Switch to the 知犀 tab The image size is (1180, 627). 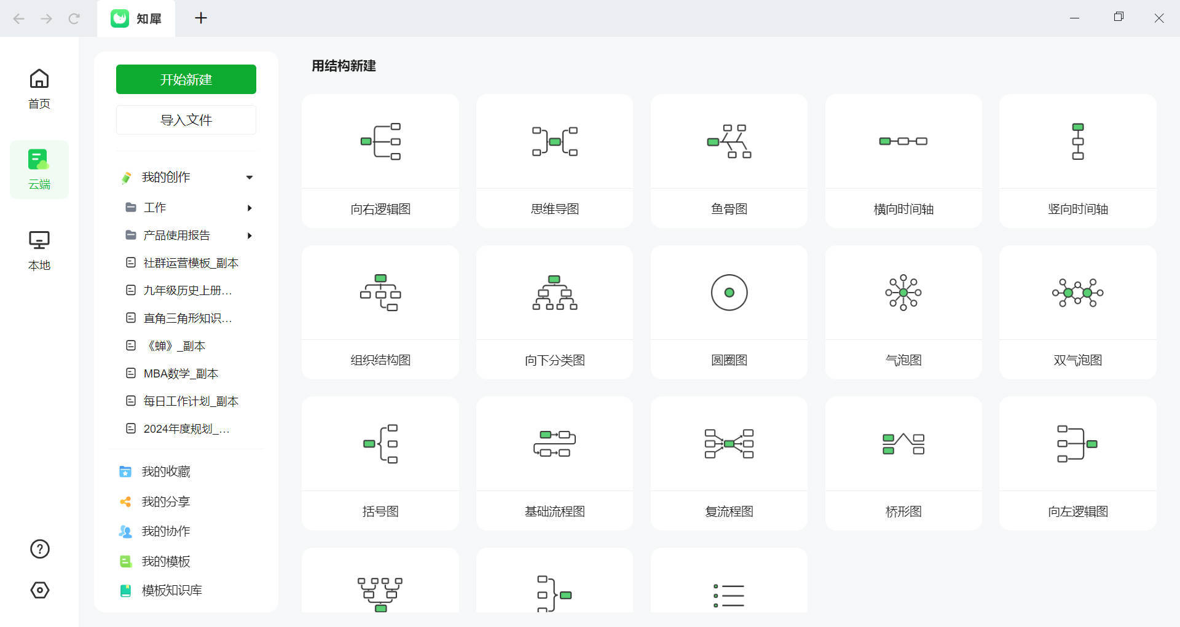tap(136, 18)
